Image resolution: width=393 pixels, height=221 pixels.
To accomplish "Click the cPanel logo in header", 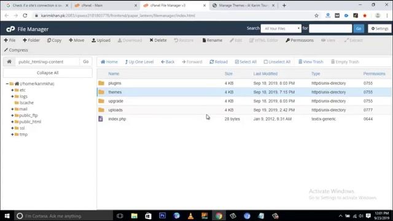I will pyautogui.click(x=10, y=29).
